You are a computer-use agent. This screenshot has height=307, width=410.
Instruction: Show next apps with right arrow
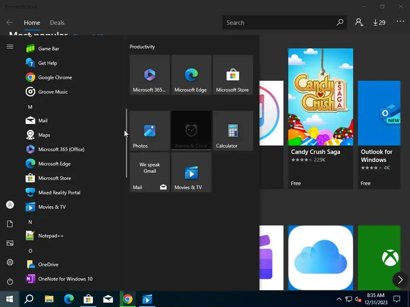[400, 280]
